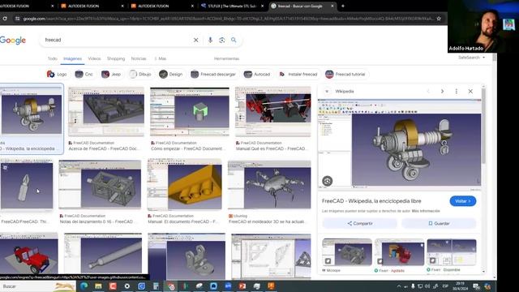
Task: Click the Google logo
Action: point(13,40)
